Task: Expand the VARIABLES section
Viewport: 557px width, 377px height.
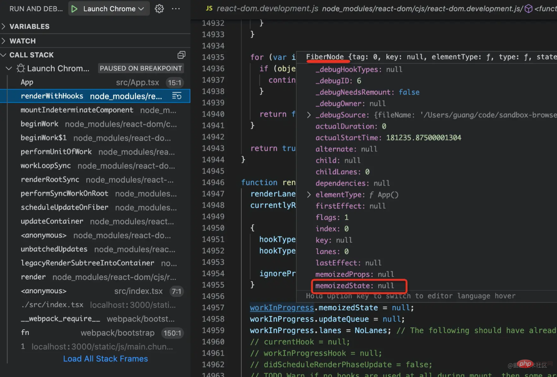Action: 29,26
